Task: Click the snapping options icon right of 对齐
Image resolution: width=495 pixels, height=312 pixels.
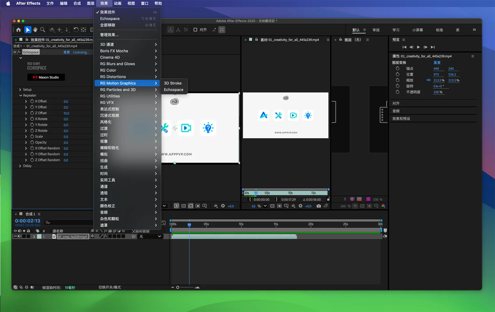Action: (x=214, y=30)
